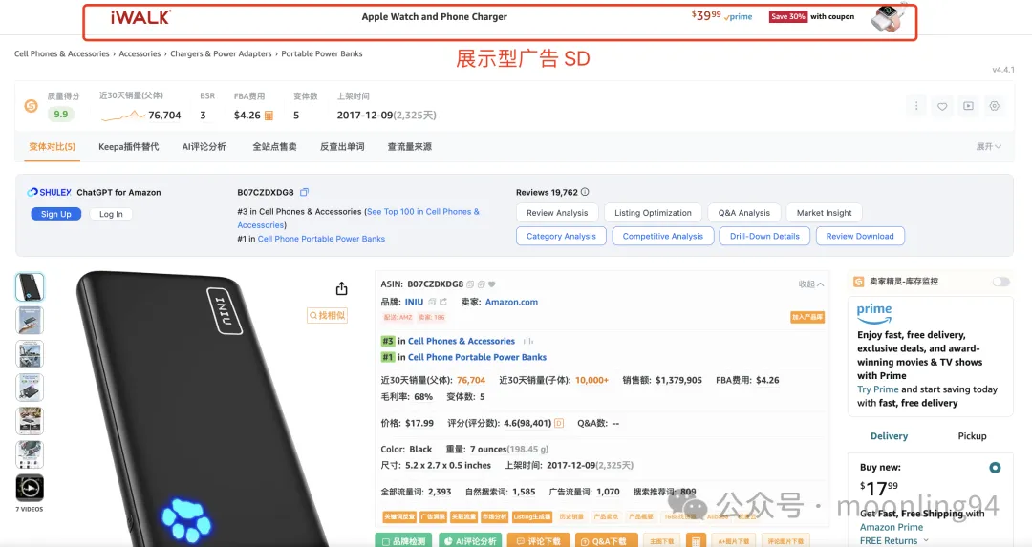1032x547 pixels.
Task: Toggle the 库存监控 inventory monitoring switch
Action: pos(1001,282)
